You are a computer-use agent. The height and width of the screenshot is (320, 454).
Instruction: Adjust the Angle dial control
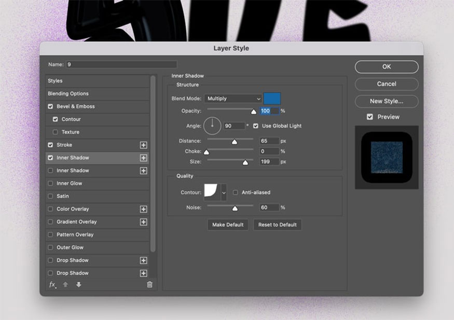pyautogui.click(x=212, y=126)
